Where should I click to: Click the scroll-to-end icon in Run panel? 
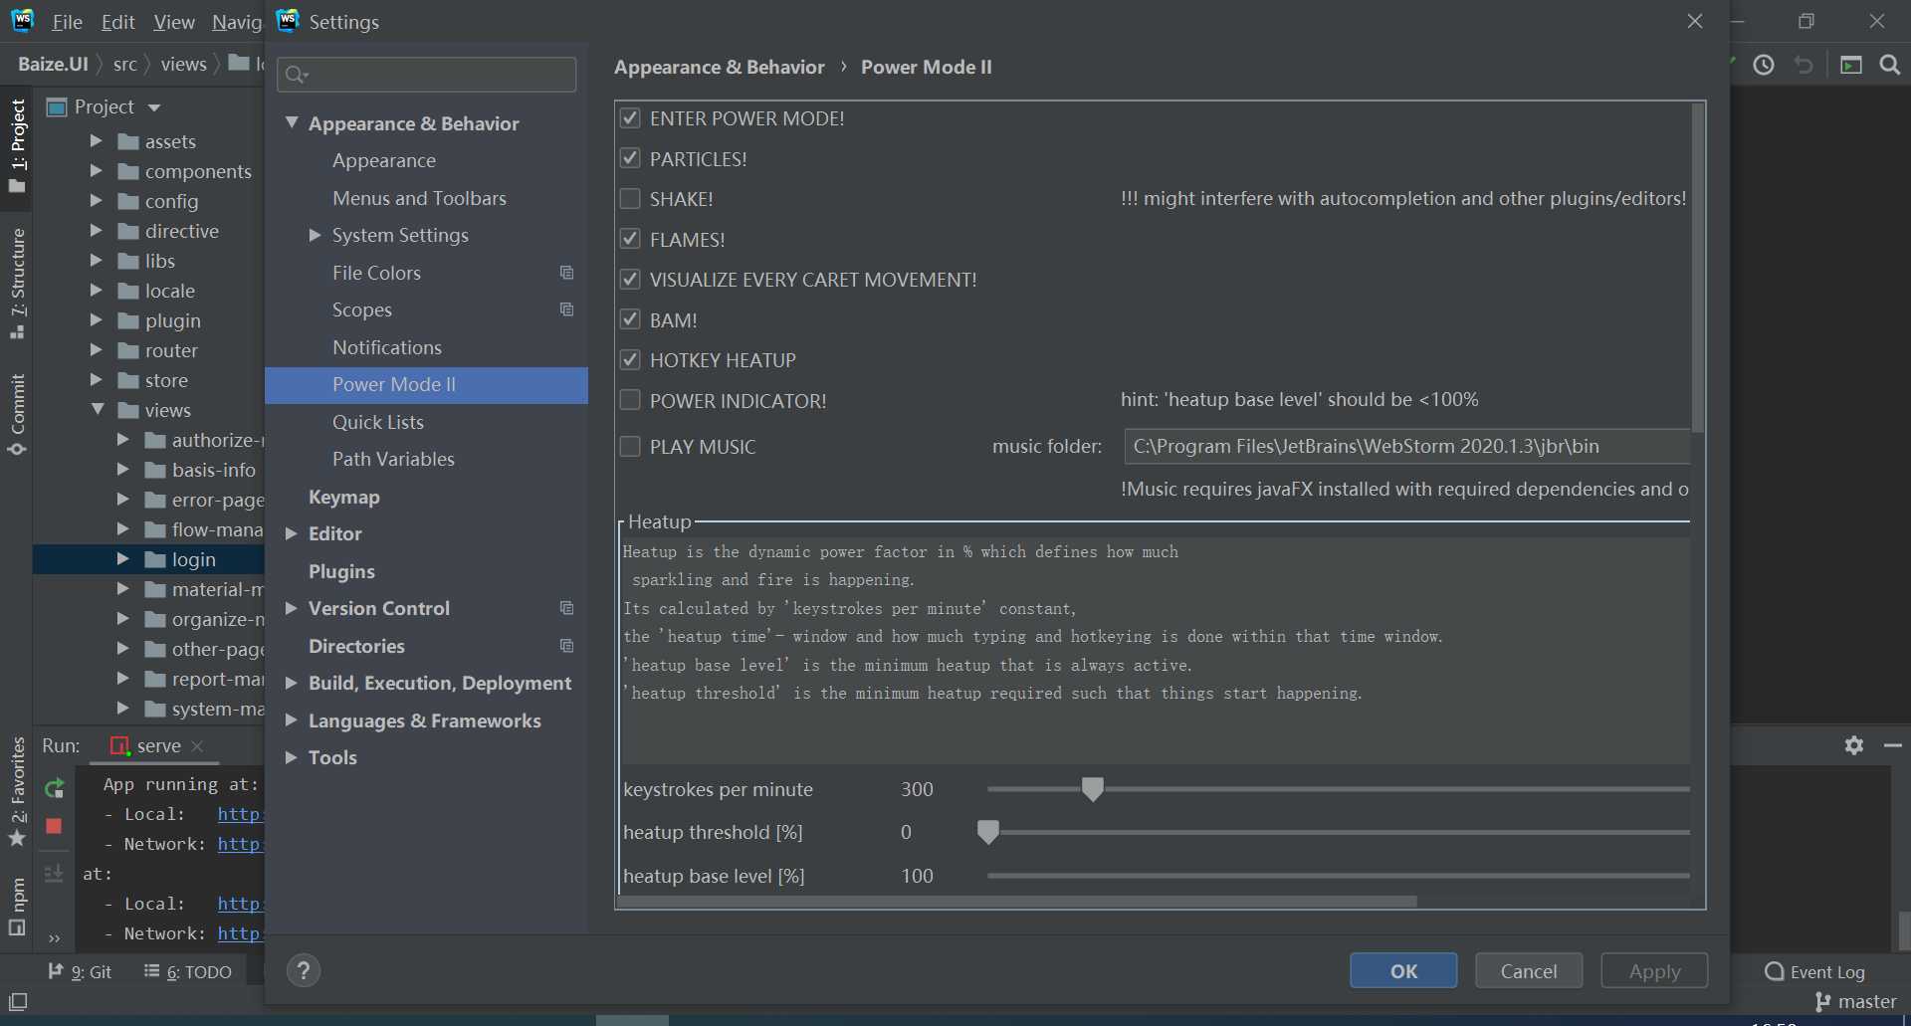tap(54, 873)
